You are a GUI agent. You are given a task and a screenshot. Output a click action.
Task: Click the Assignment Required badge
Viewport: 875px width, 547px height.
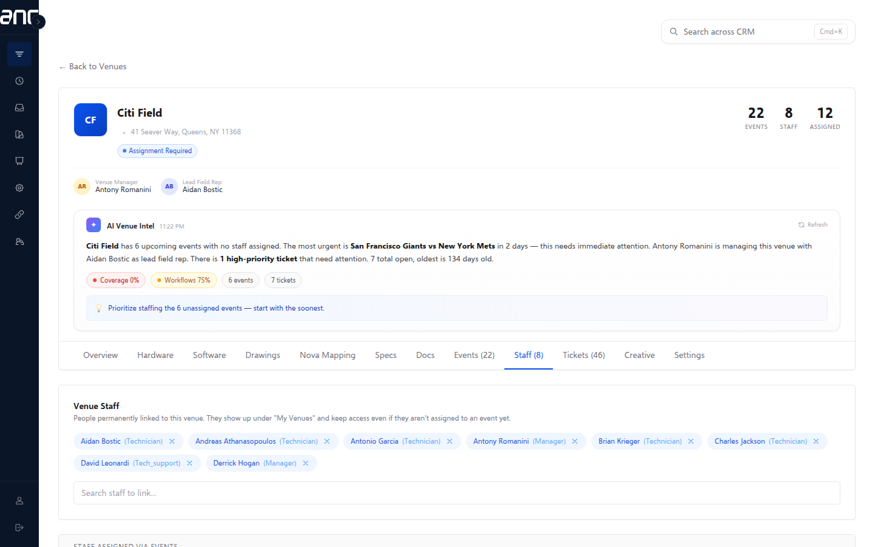coord(157,151)
